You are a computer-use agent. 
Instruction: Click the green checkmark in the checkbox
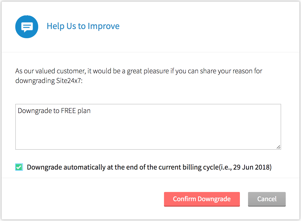pos(19,167)
